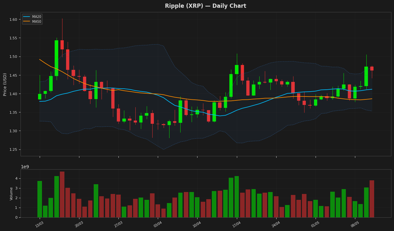Click the 24/04 date label
Screen dimensions: 394x231
276,224
